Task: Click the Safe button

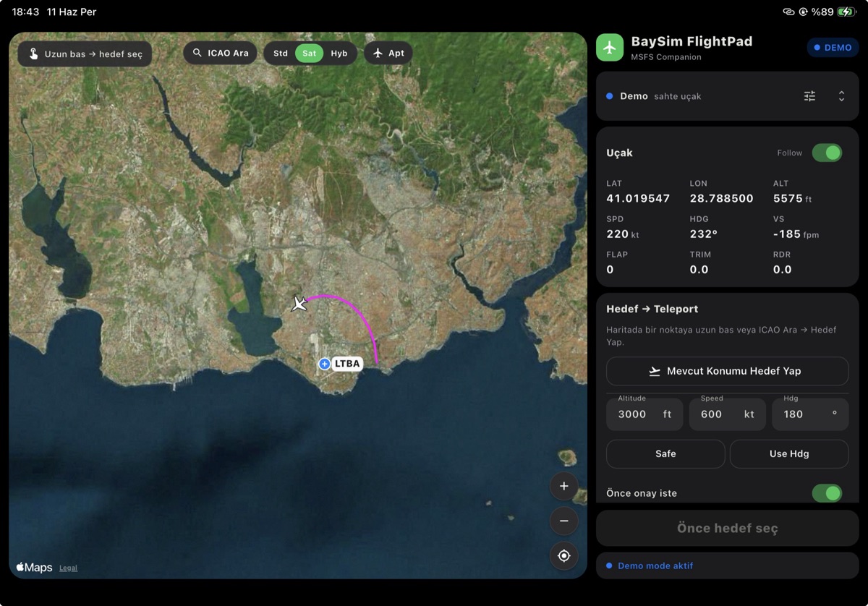Action: [665, 454]
